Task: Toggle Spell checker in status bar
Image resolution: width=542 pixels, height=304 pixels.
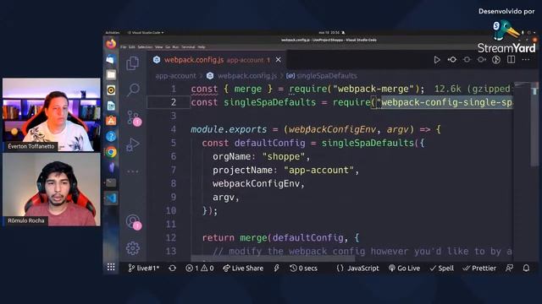Action: point(442,269)
